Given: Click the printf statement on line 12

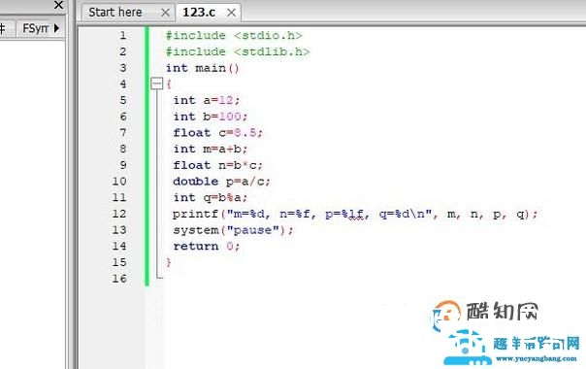Looking at the screenshot, I should click(355, 214).
